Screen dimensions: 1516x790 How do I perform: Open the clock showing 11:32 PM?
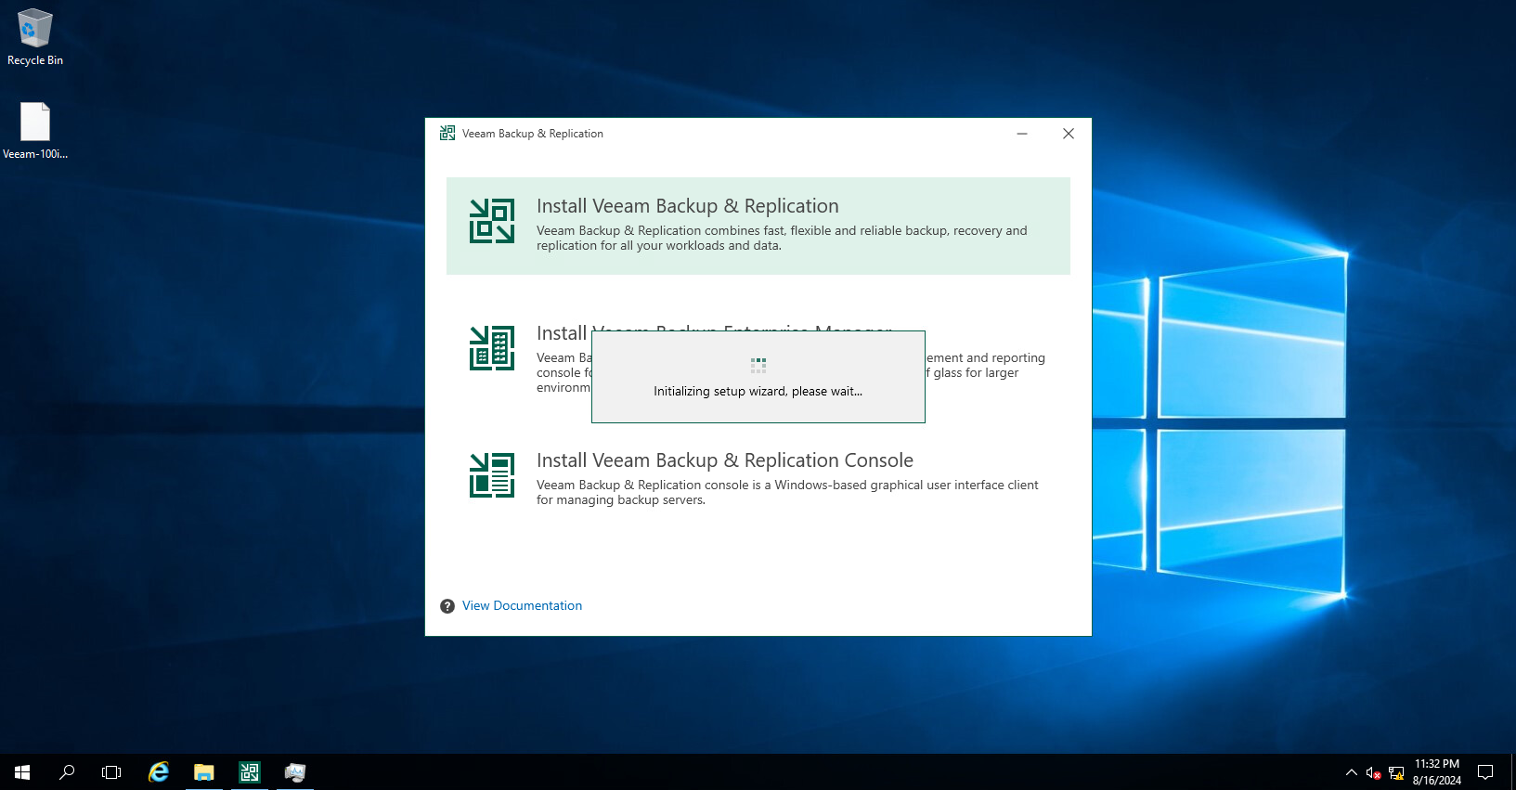click(1437, 772)
